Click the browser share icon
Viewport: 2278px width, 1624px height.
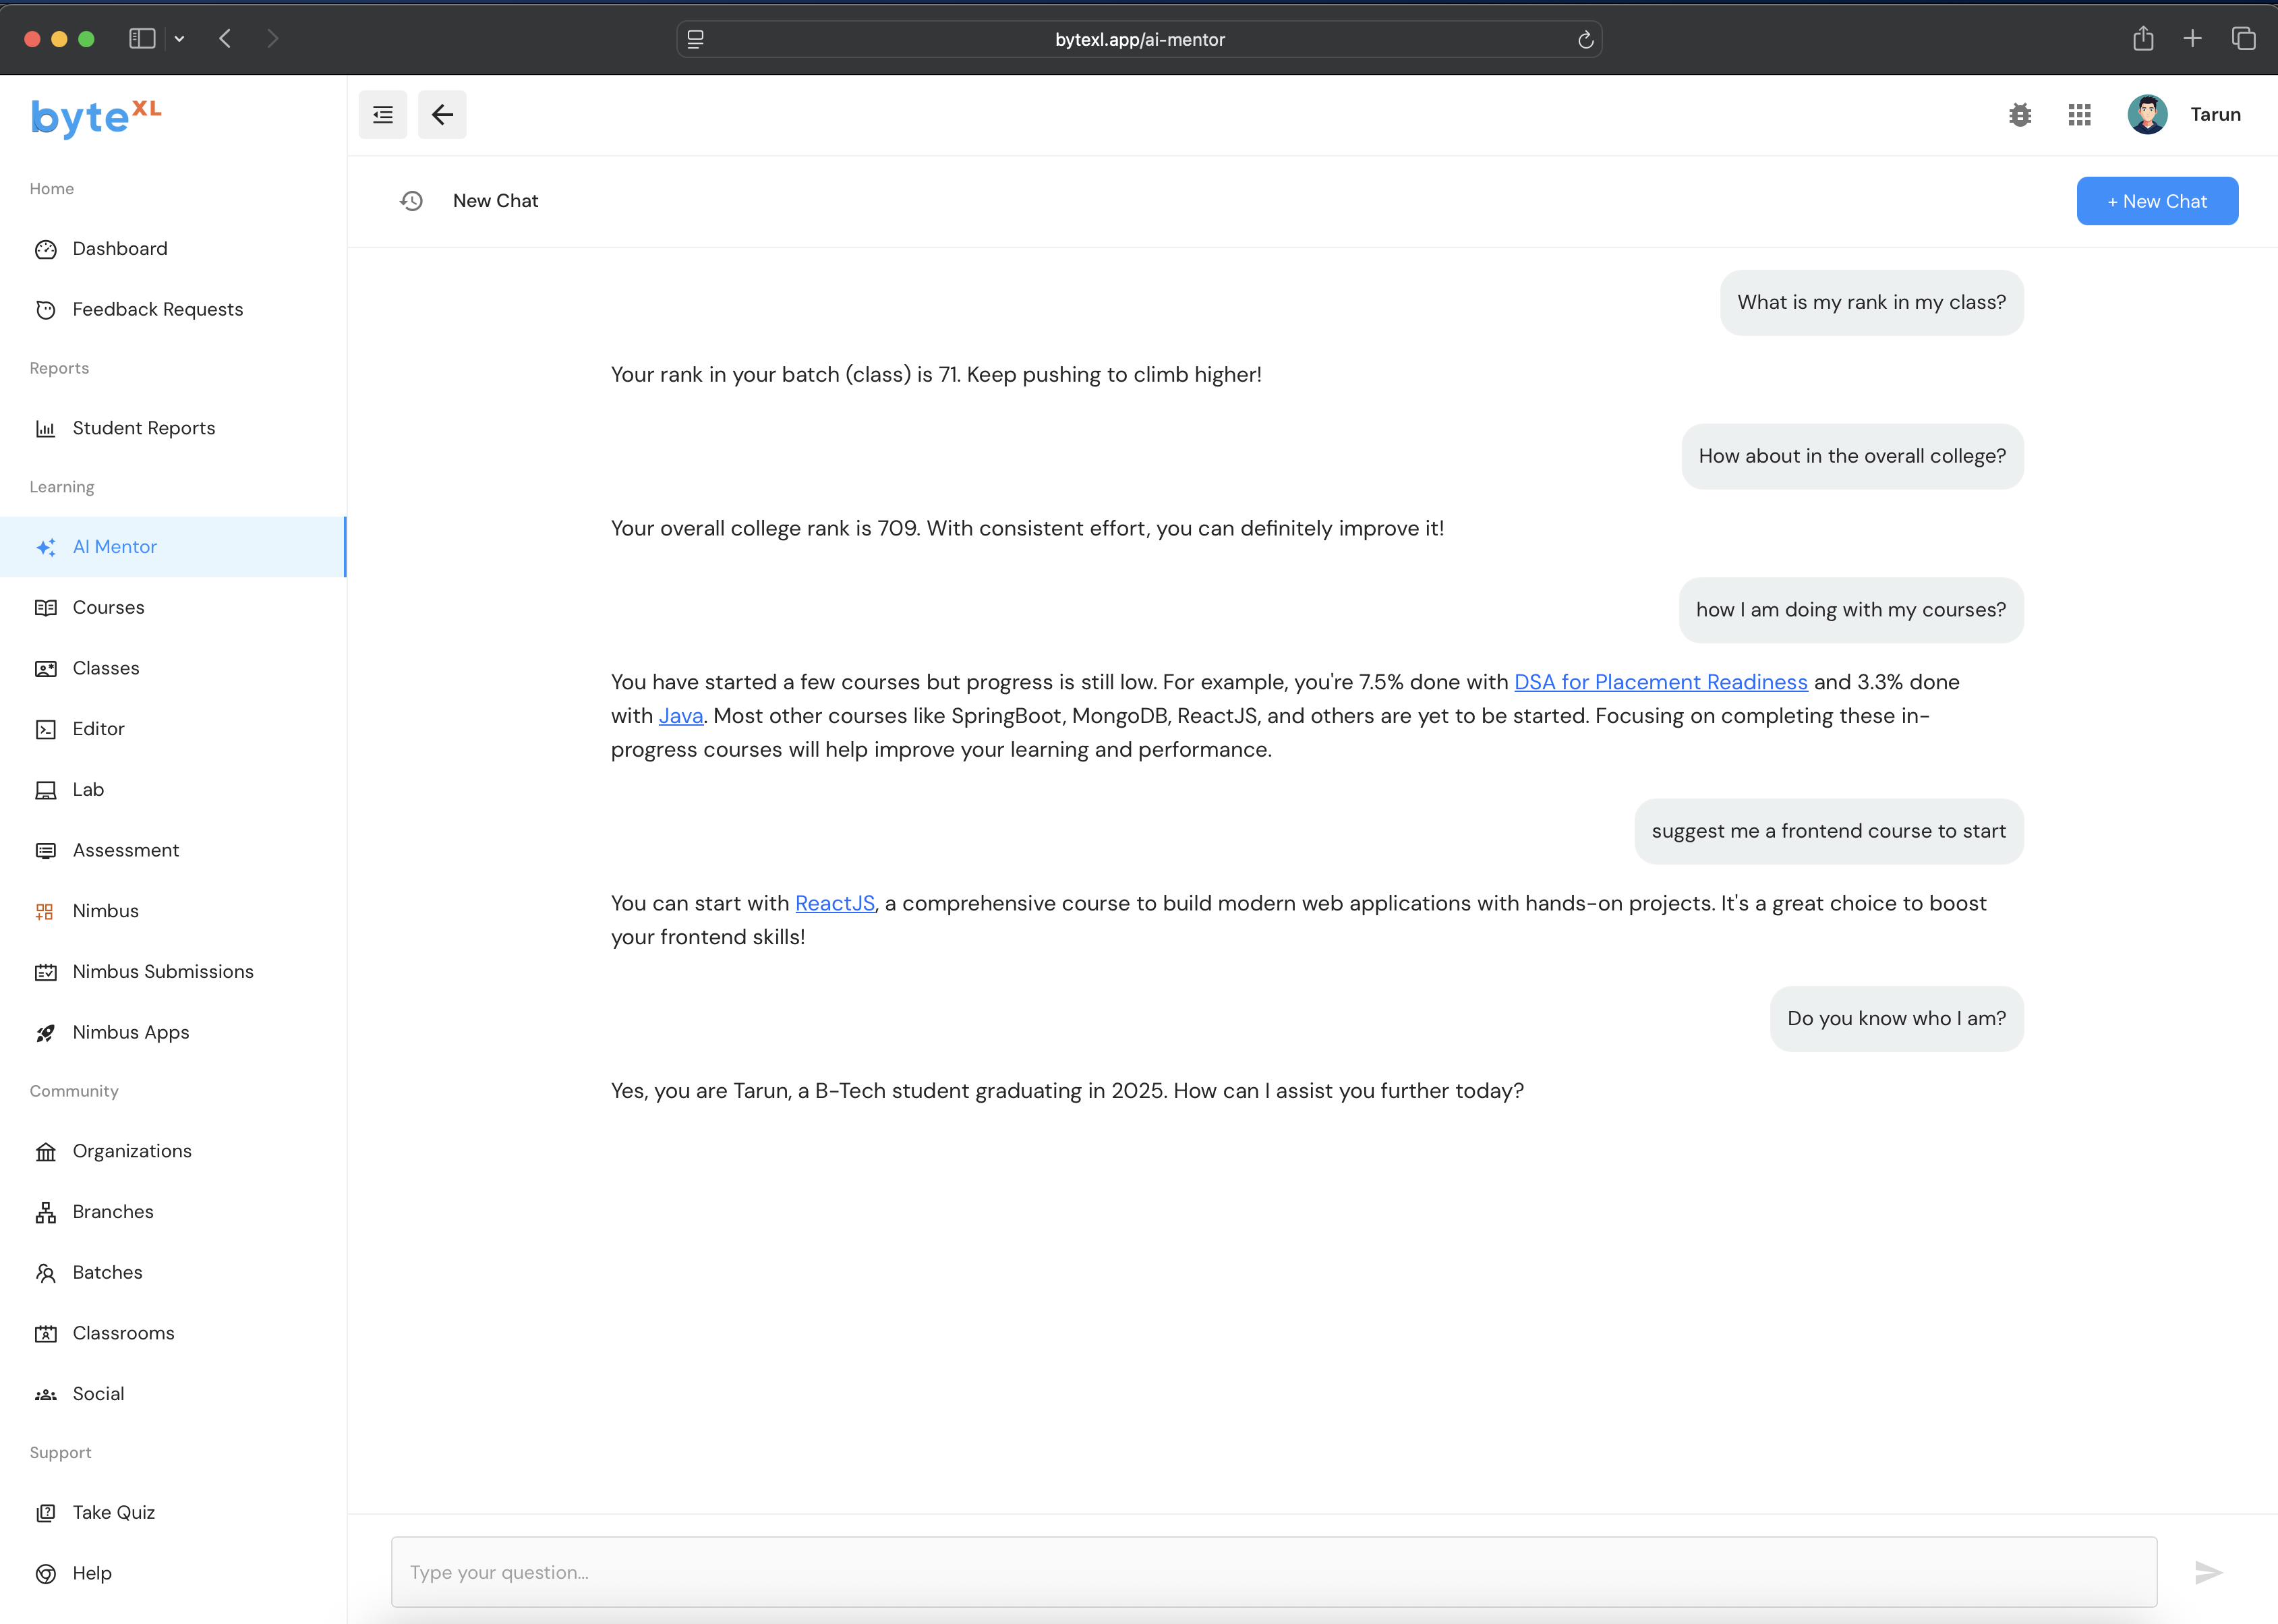(2142, 39)
